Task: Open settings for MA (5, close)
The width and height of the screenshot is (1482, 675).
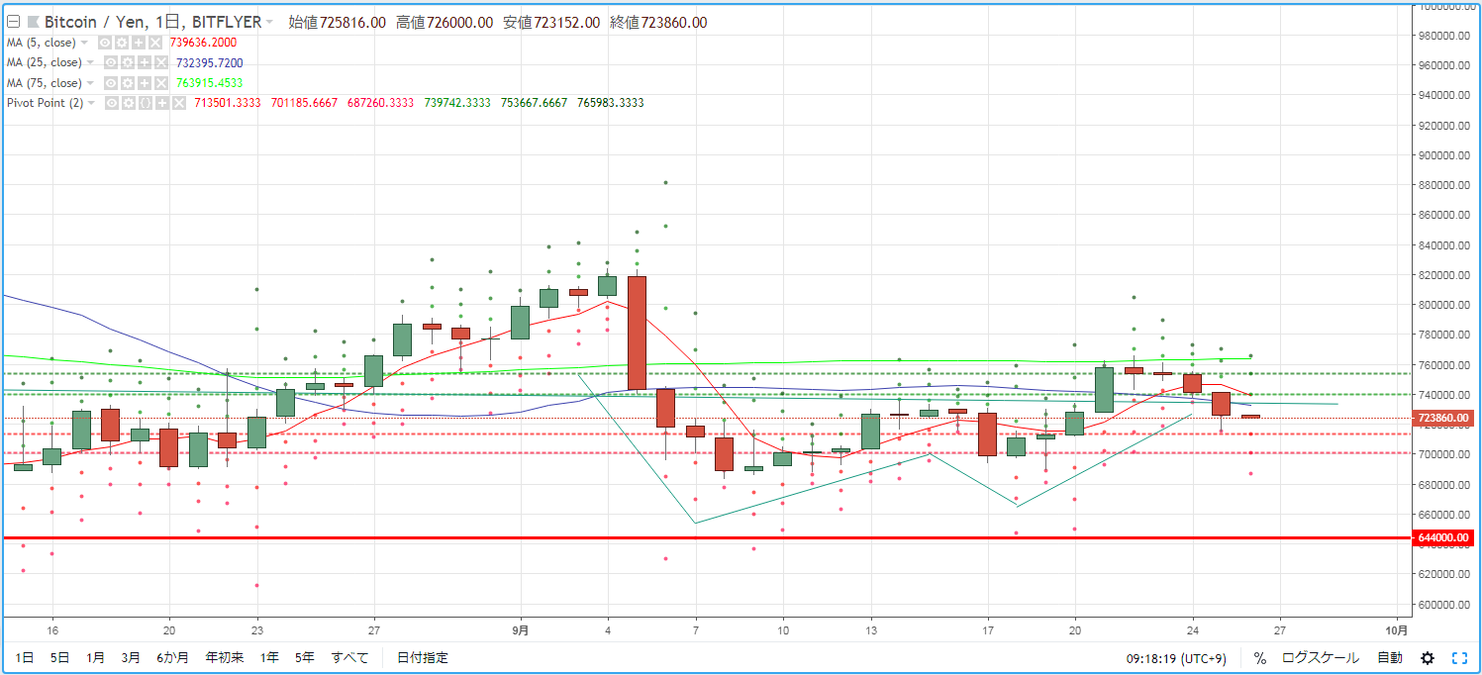Action: (x=121, y=43)
